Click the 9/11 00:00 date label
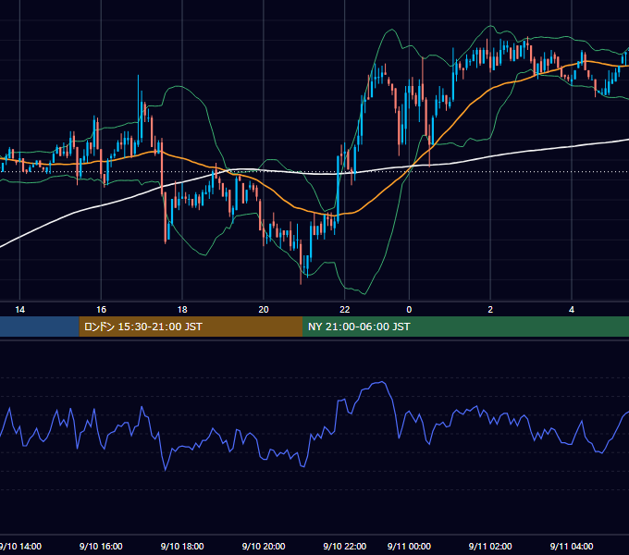629x555 pixels. point(409,546)
